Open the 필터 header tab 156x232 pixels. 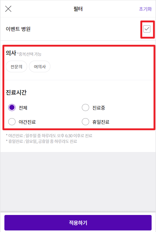[78, 9]
